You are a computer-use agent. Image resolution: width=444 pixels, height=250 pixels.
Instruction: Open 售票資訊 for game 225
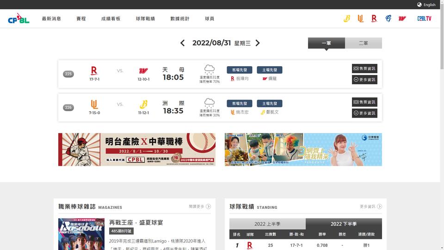click(x=364, y=69)
